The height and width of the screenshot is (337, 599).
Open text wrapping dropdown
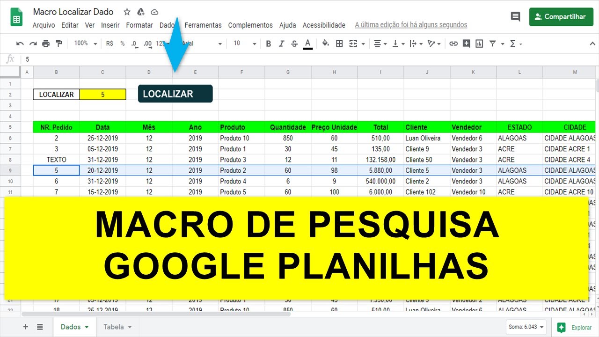(x=416, y=44)
